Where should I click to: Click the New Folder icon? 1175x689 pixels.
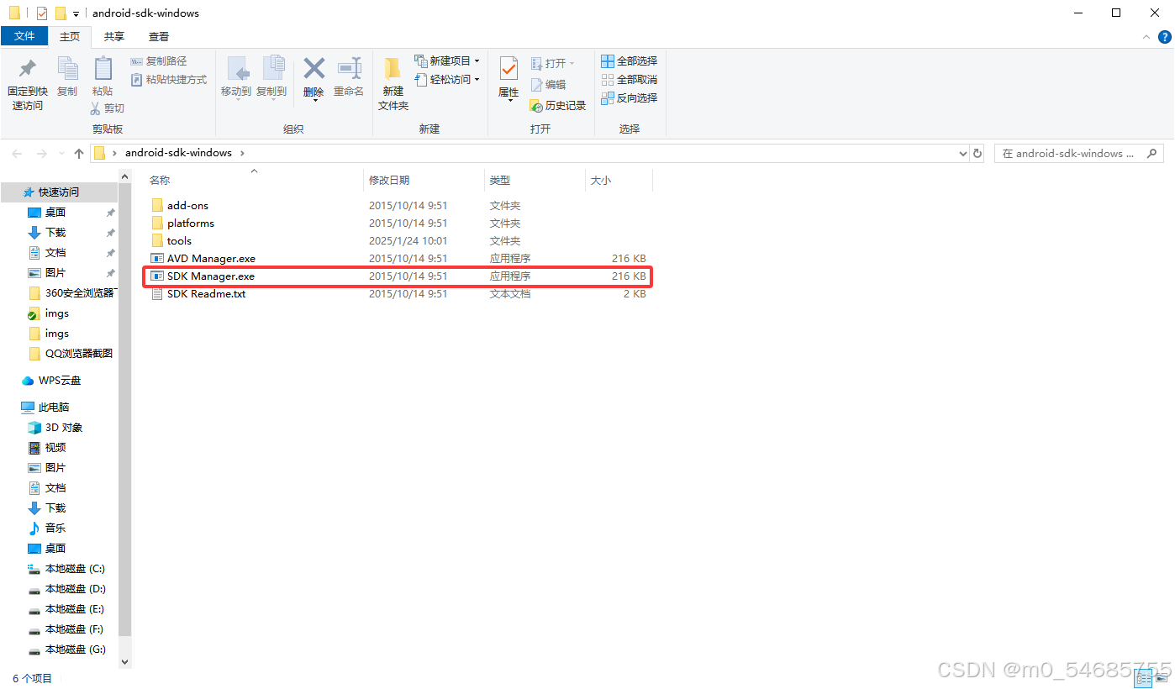(x=393, y=69)
